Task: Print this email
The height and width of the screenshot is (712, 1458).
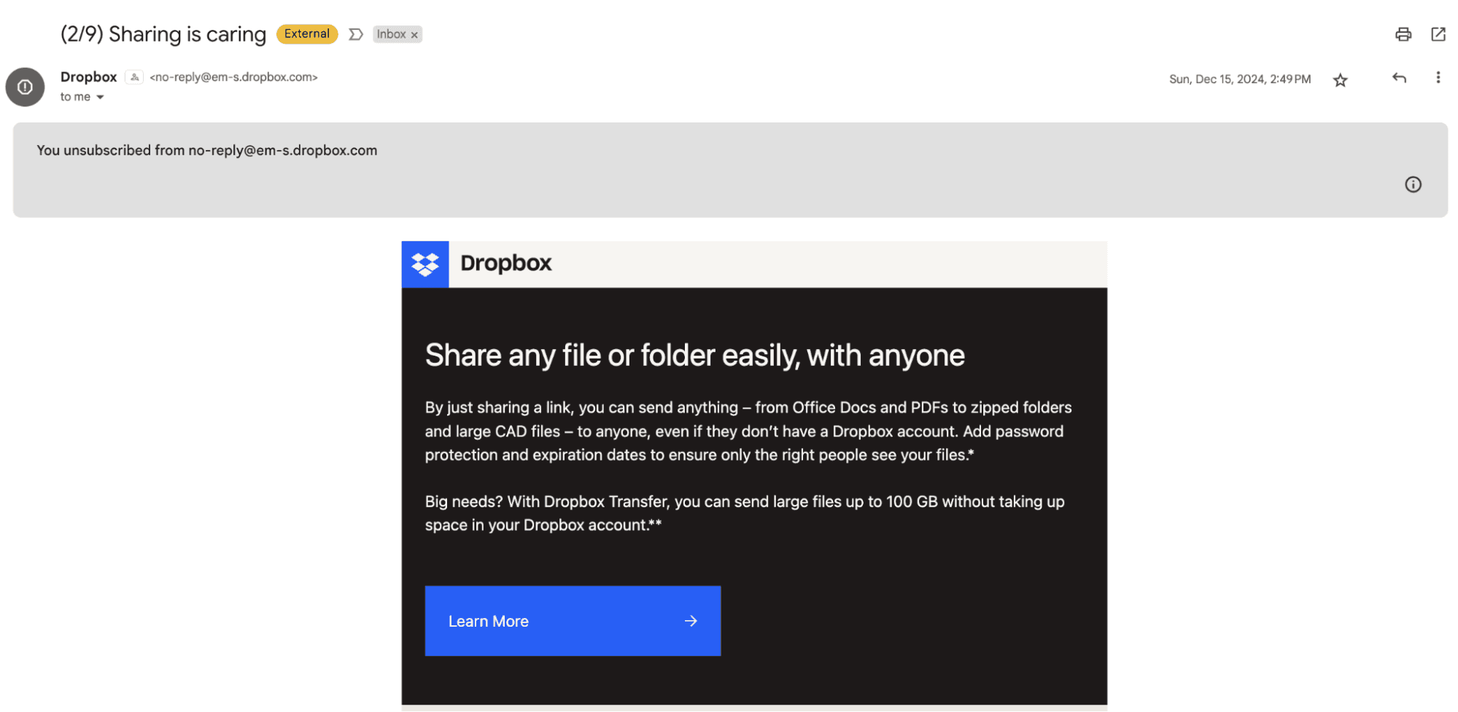Action: pyautogui.click(x=1403, y=34)
